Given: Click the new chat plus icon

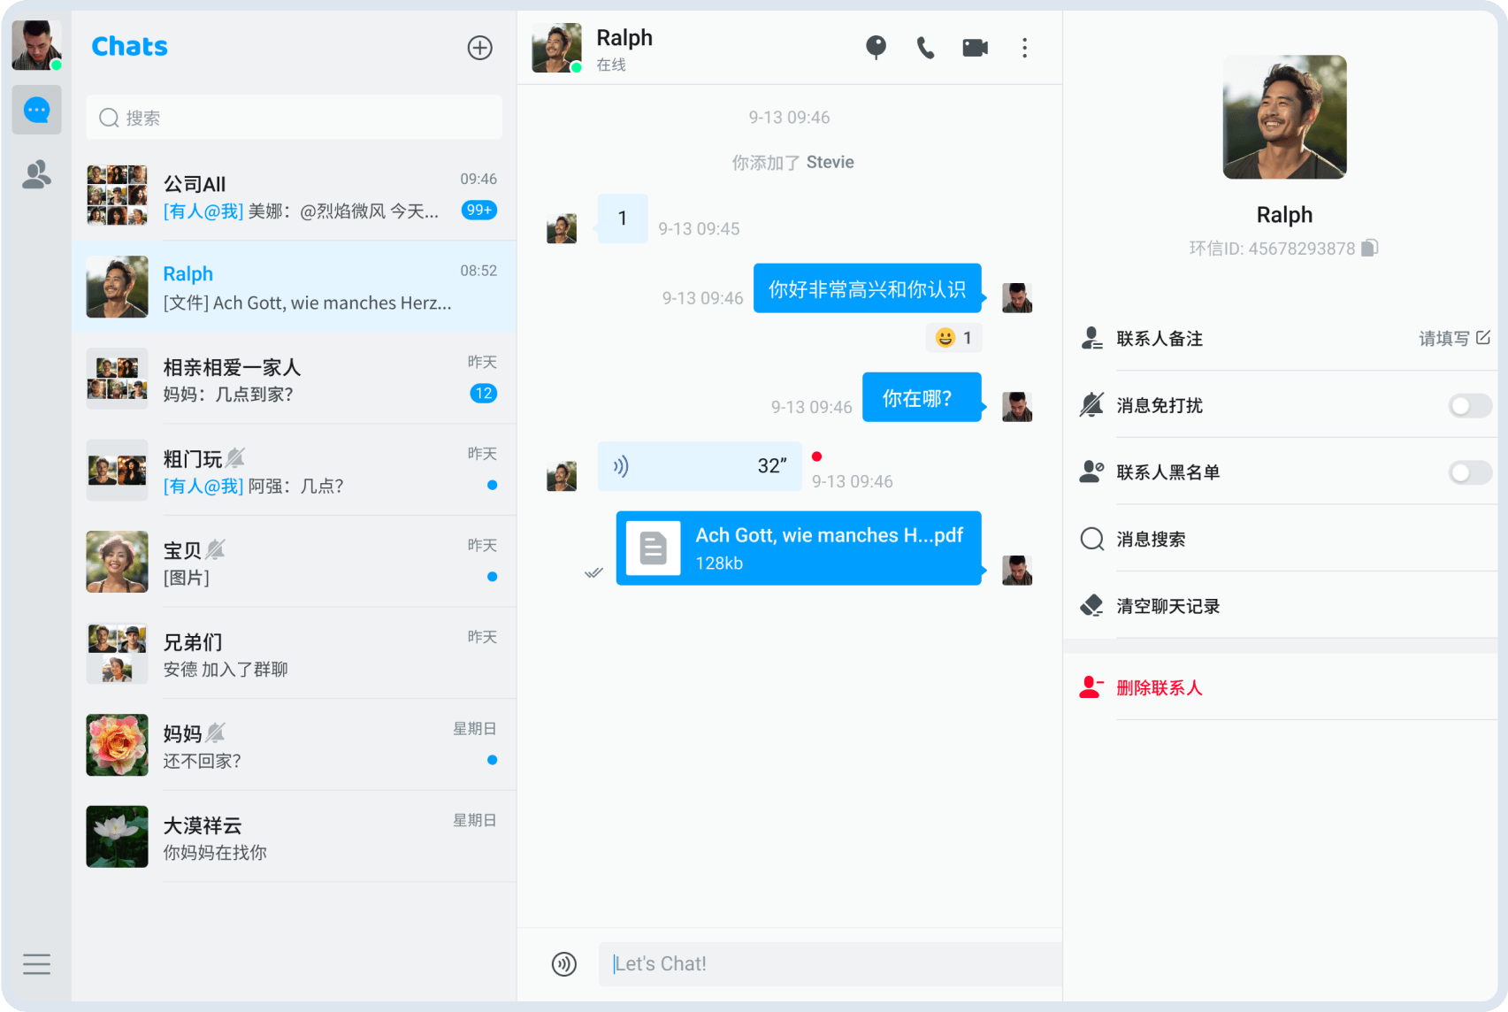Looking at the screenshot, I should [x=479, y=48].
